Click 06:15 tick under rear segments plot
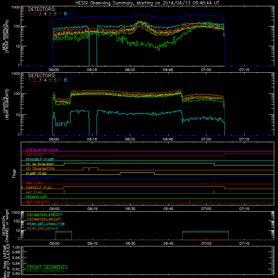 tap(92, 139)
